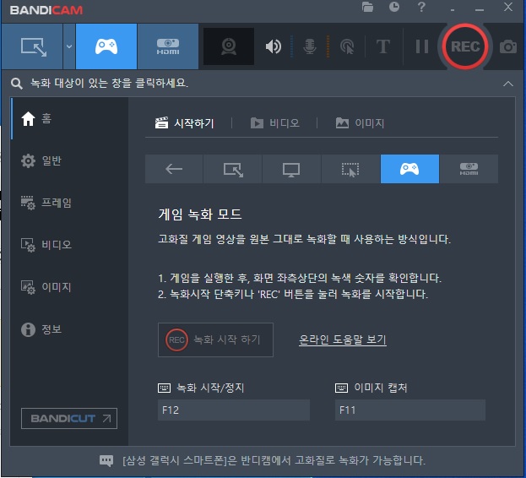Click the 녹화 시작 하기 button
The height and width of the screenshot is (478, 526).
215,339
